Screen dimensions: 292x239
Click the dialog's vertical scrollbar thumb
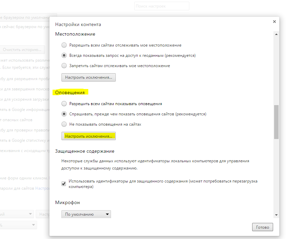pos(276,122)
